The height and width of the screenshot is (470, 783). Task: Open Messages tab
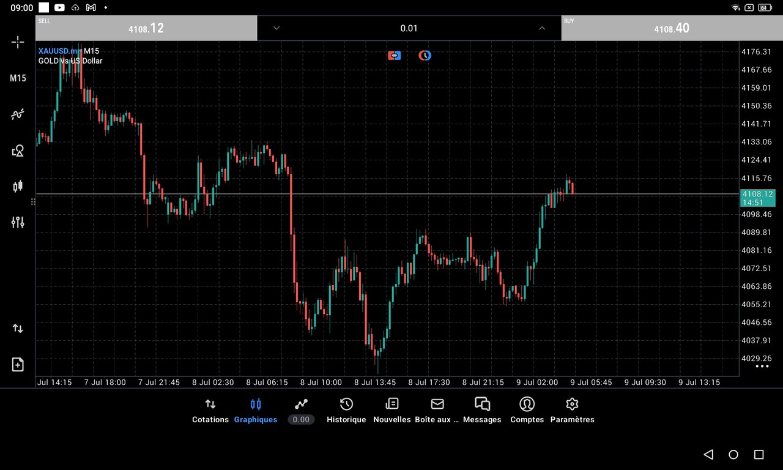(482, 411)
